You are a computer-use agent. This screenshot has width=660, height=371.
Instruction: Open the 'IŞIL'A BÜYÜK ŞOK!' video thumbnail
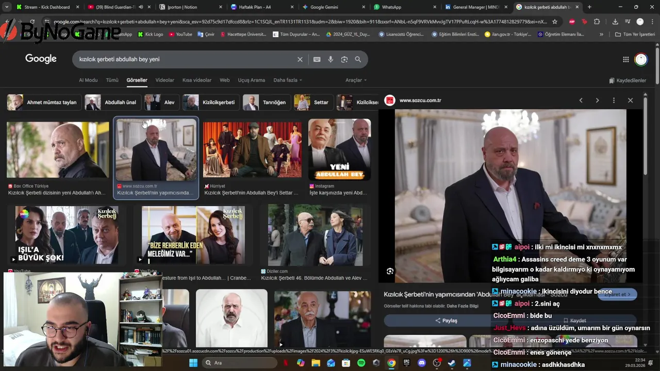[67, 235]
